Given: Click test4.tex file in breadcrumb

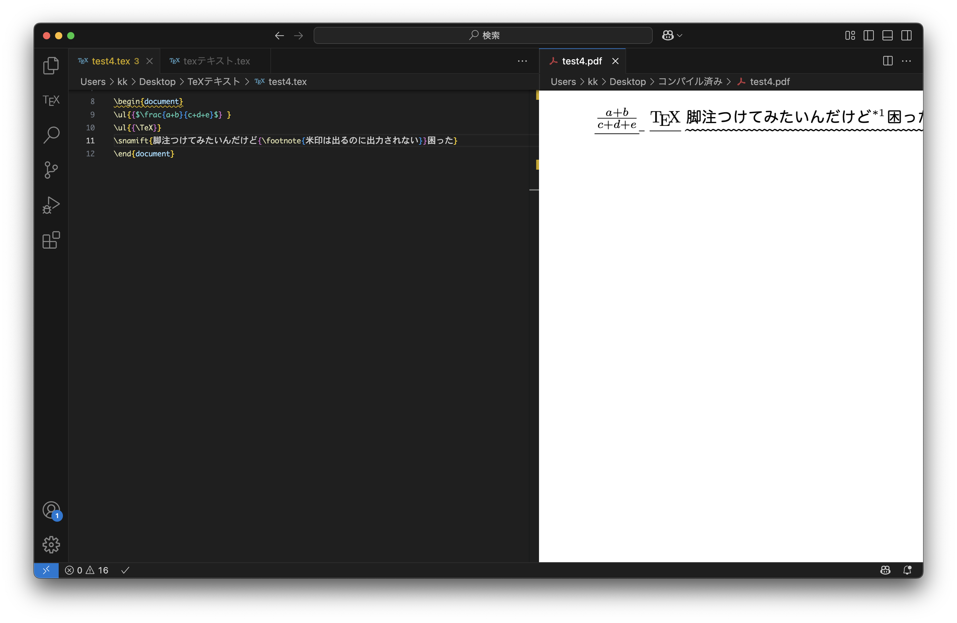Looking at the screenshot, I should (x=281, y=82).
